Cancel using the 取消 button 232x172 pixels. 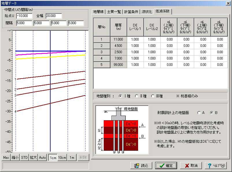[191, 165]
